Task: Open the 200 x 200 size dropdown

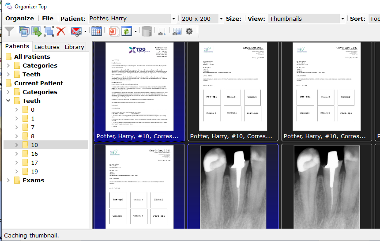Action: [x=221, y=19]
